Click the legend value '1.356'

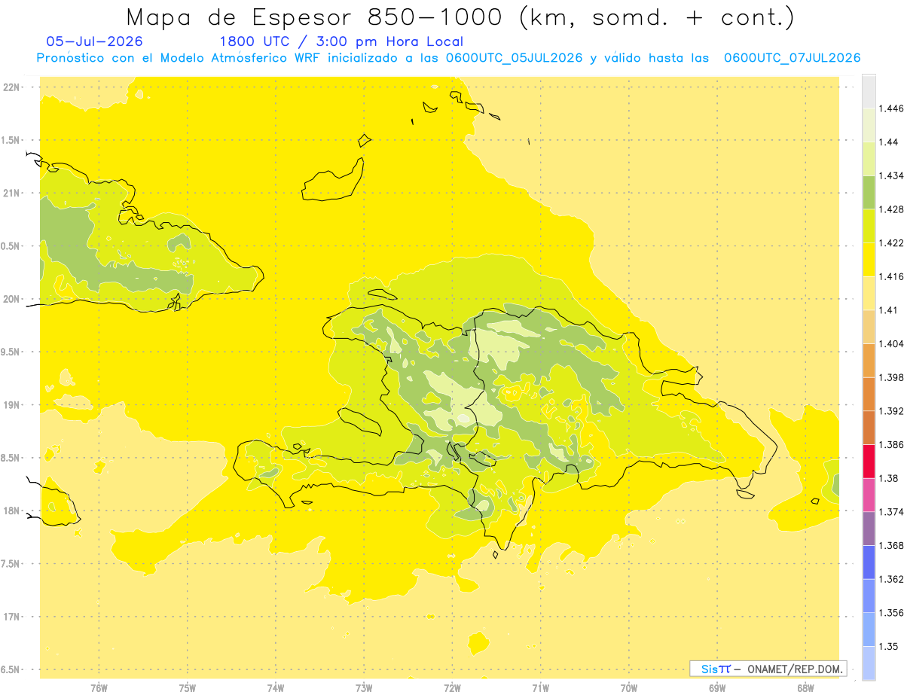(892, 613)
